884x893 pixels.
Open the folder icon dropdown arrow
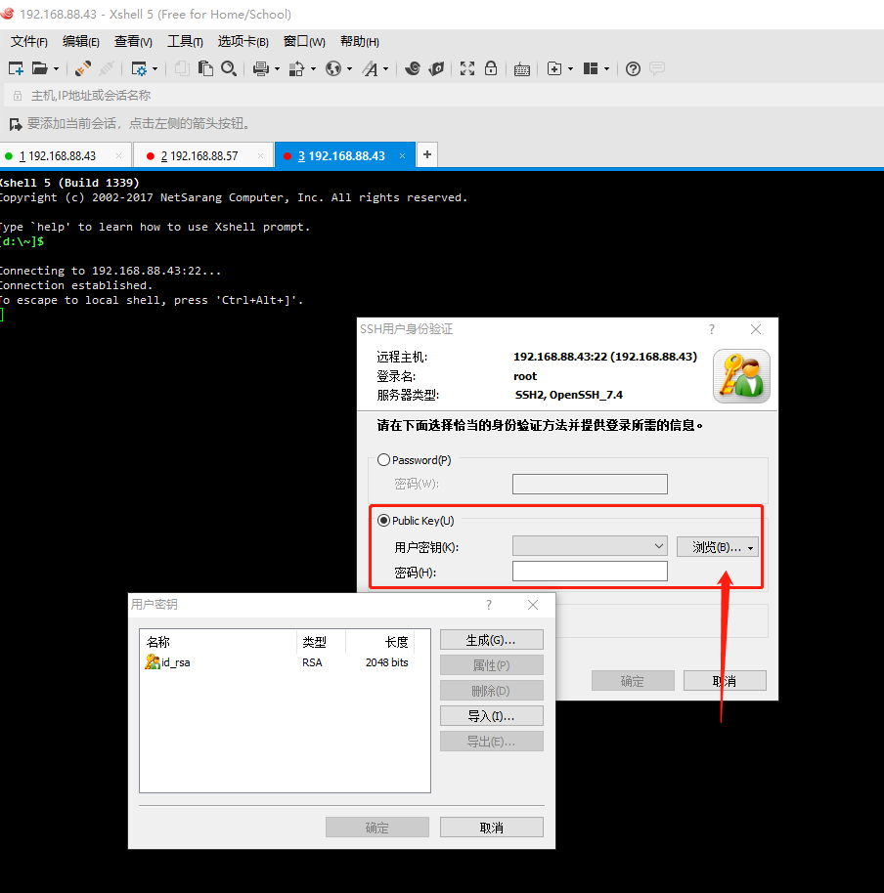pos(56,68)
